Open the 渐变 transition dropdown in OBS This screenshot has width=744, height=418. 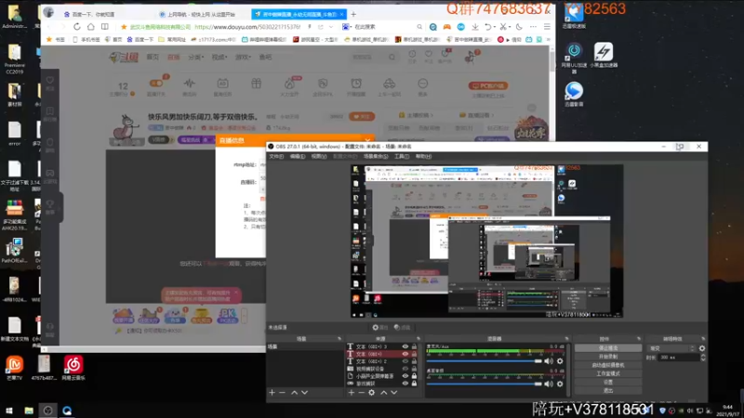[x=671, y=348]
